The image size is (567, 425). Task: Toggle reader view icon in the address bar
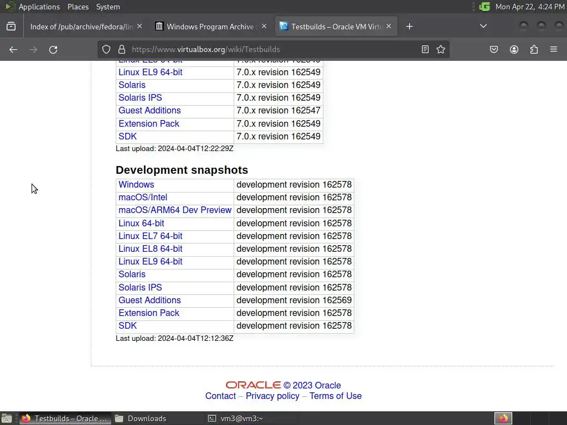(425, 49)
